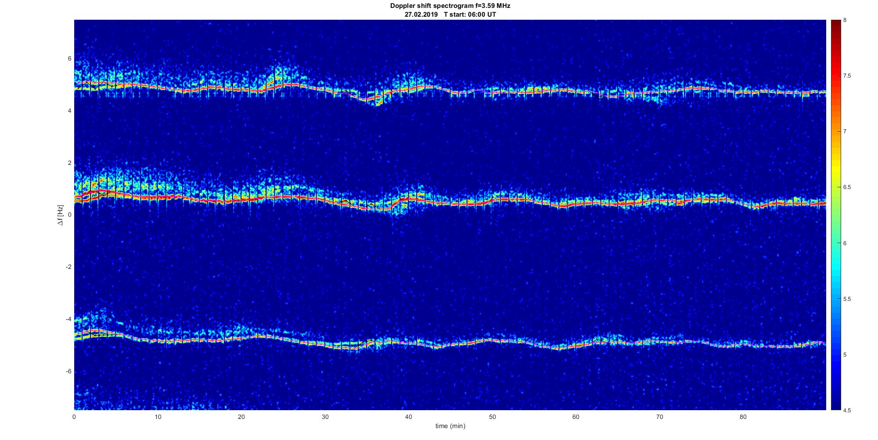Image resolution: width=878 pixels, height=440 pixels.
Task: Click the x-axis label 'time (min)'
Action: point(450,426)
